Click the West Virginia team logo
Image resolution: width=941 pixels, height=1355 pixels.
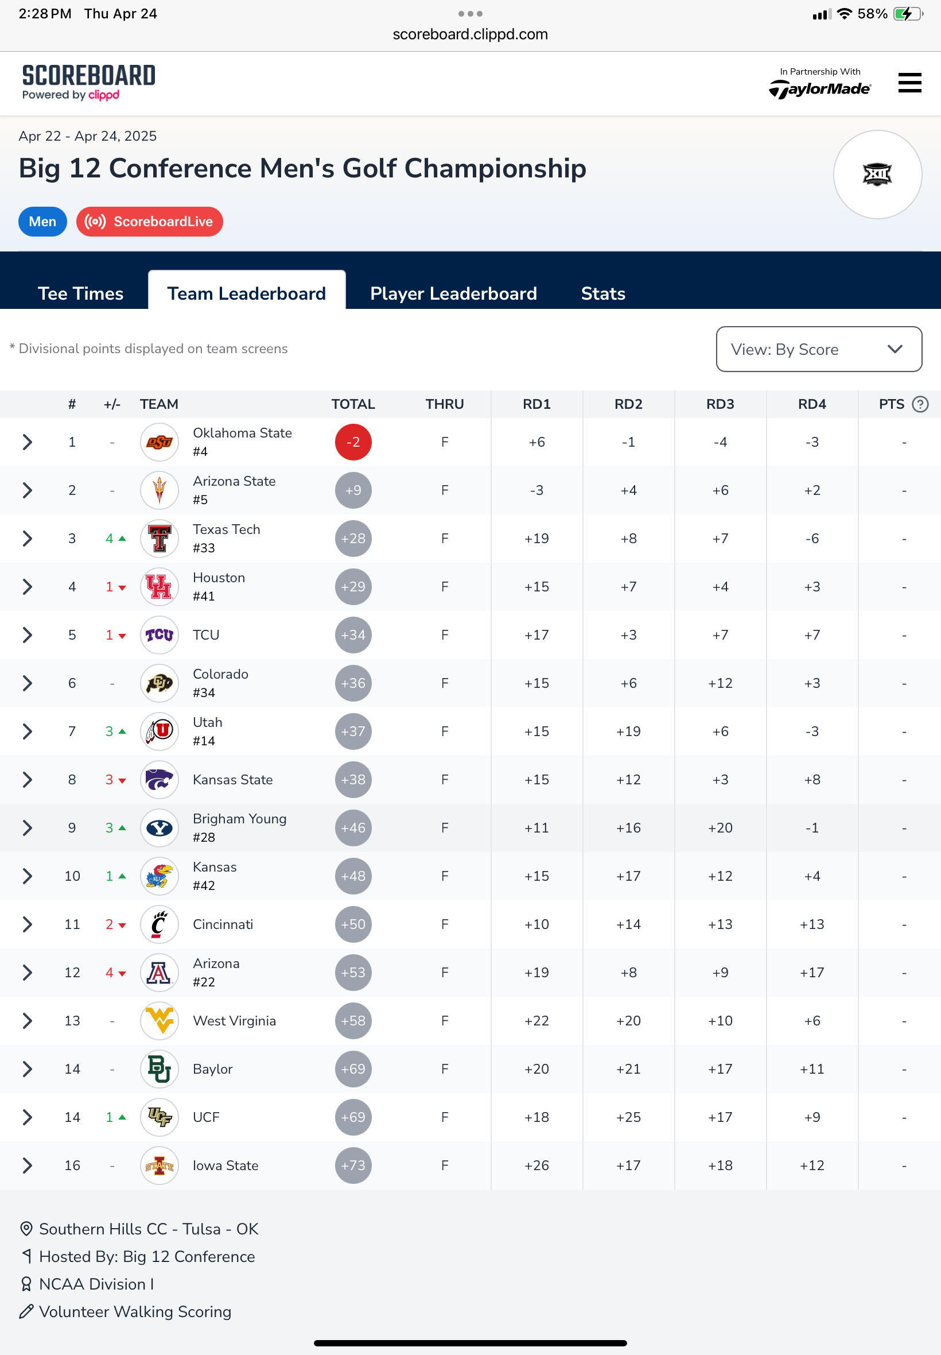click(159, 1020)
